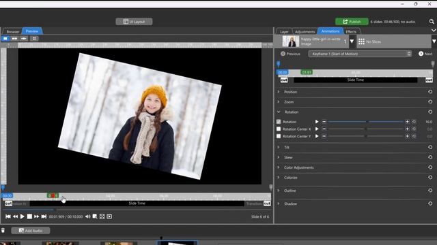
Task: Click the Rotation value field 16.0
Action: [429, 122]
